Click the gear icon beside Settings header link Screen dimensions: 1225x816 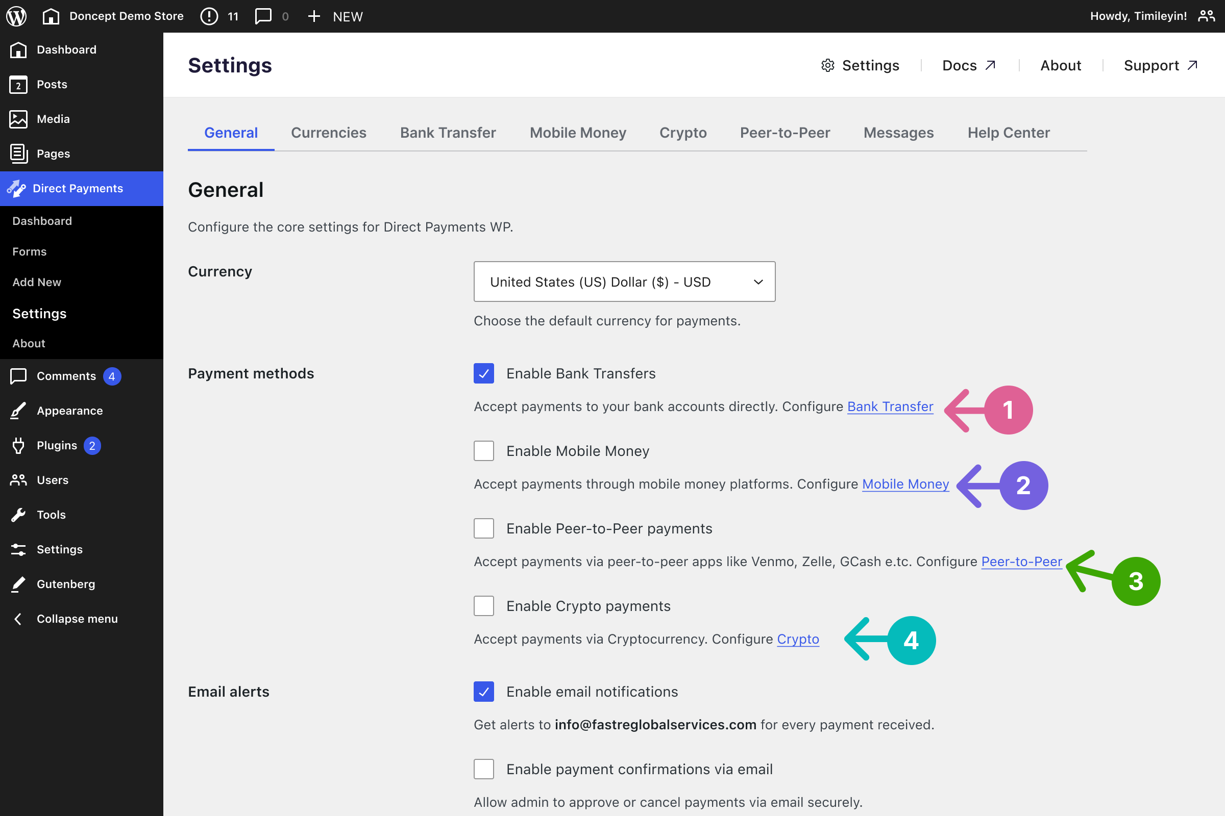827,66
